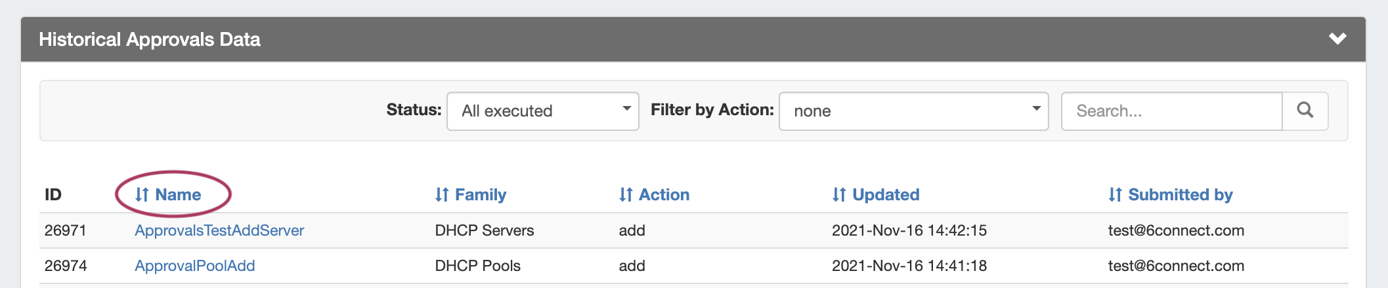Click the sort arrows icon beside Updated
This screenshot has width=1388, height=288.
[839, 194]
